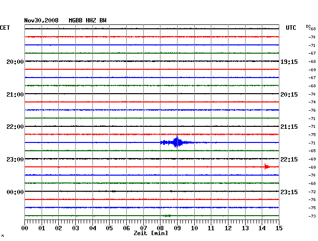Click the DC column header
Viewport: 318px width, 241px height.
coord(308,26)
